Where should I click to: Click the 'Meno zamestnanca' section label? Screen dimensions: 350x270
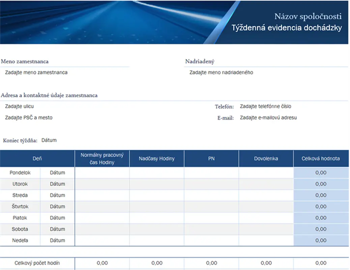(x=25, y=61)
